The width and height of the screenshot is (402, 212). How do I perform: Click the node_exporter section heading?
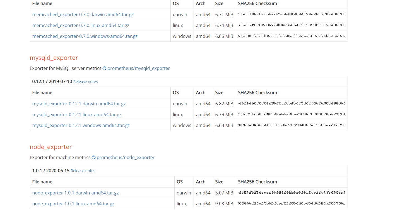point(51,147)
